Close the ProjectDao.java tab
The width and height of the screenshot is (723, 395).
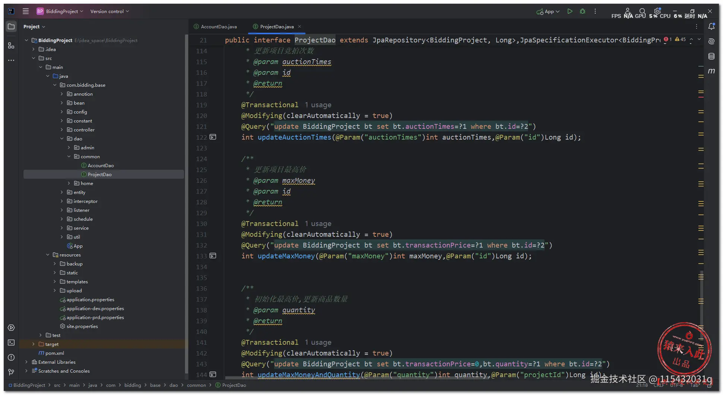299,26
